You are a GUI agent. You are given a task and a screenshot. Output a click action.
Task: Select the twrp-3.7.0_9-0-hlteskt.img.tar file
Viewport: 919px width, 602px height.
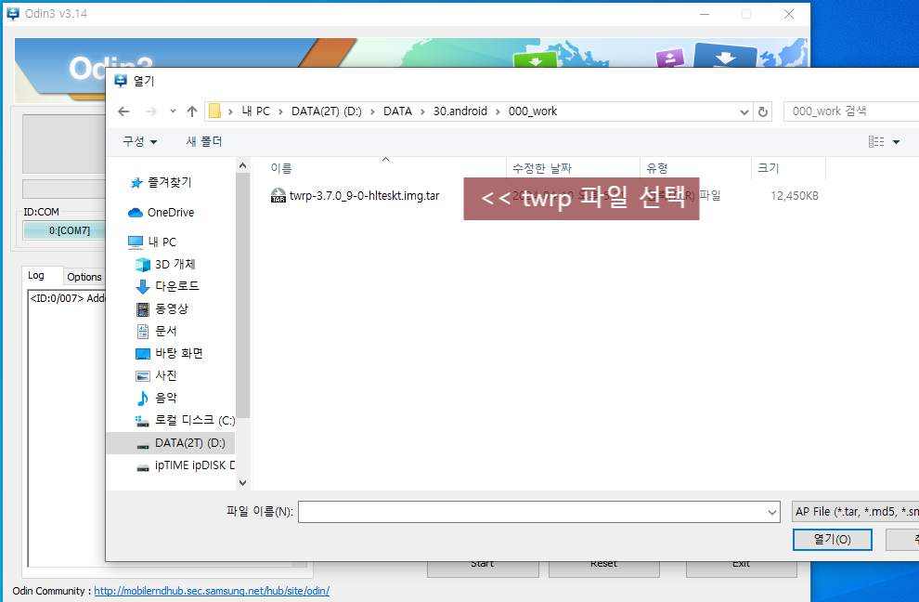tap(364, 195)
